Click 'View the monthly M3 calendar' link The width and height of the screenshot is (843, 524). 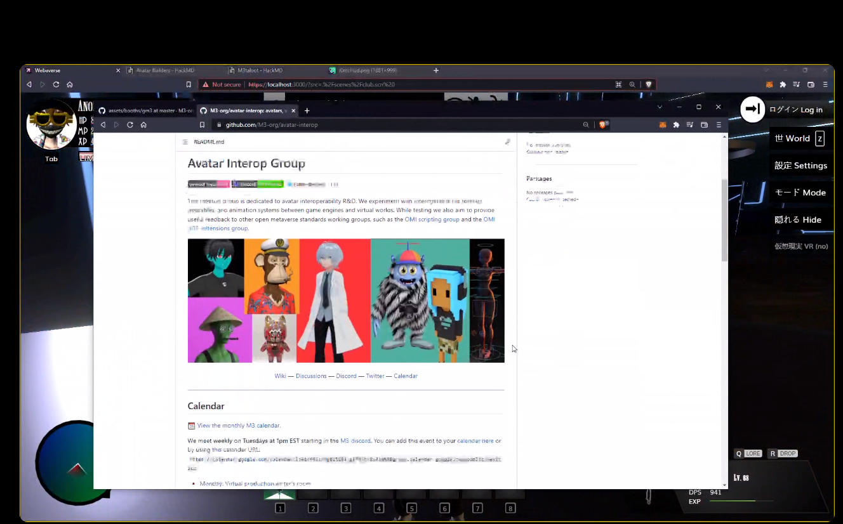[x=239, y=425]
